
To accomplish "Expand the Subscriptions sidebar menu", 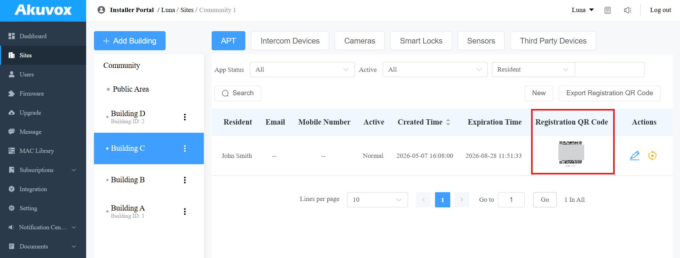I will 43,170.
